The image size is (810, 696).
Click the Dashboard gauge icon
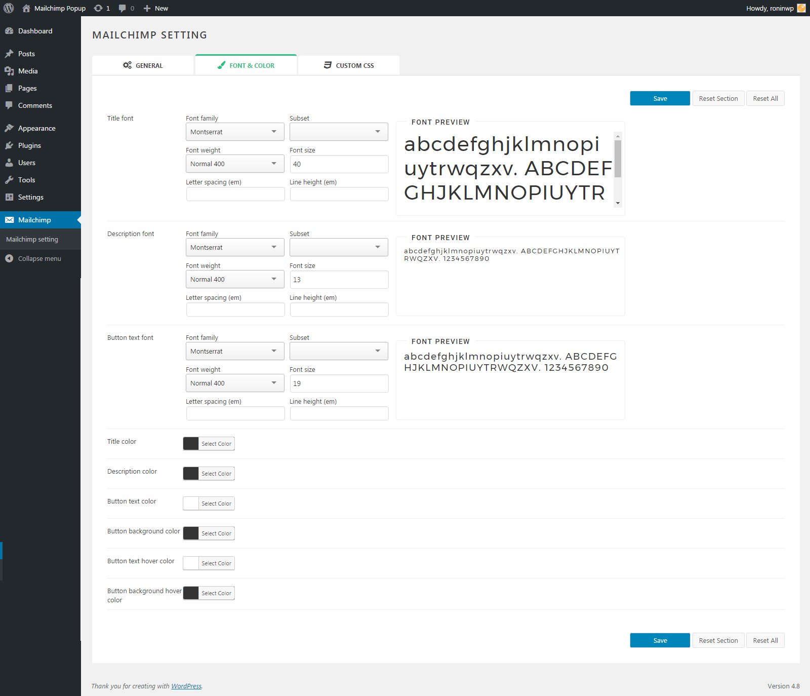point(9,31)
